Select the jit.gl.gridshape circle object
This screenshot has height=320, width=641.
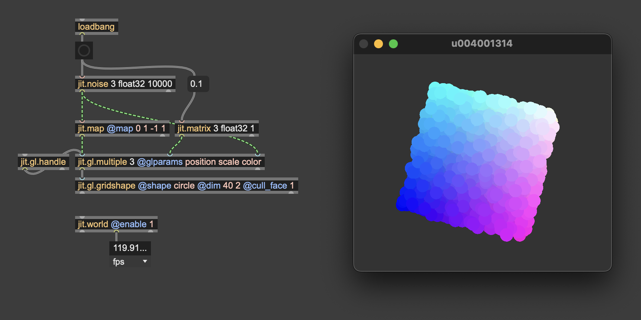187,186
